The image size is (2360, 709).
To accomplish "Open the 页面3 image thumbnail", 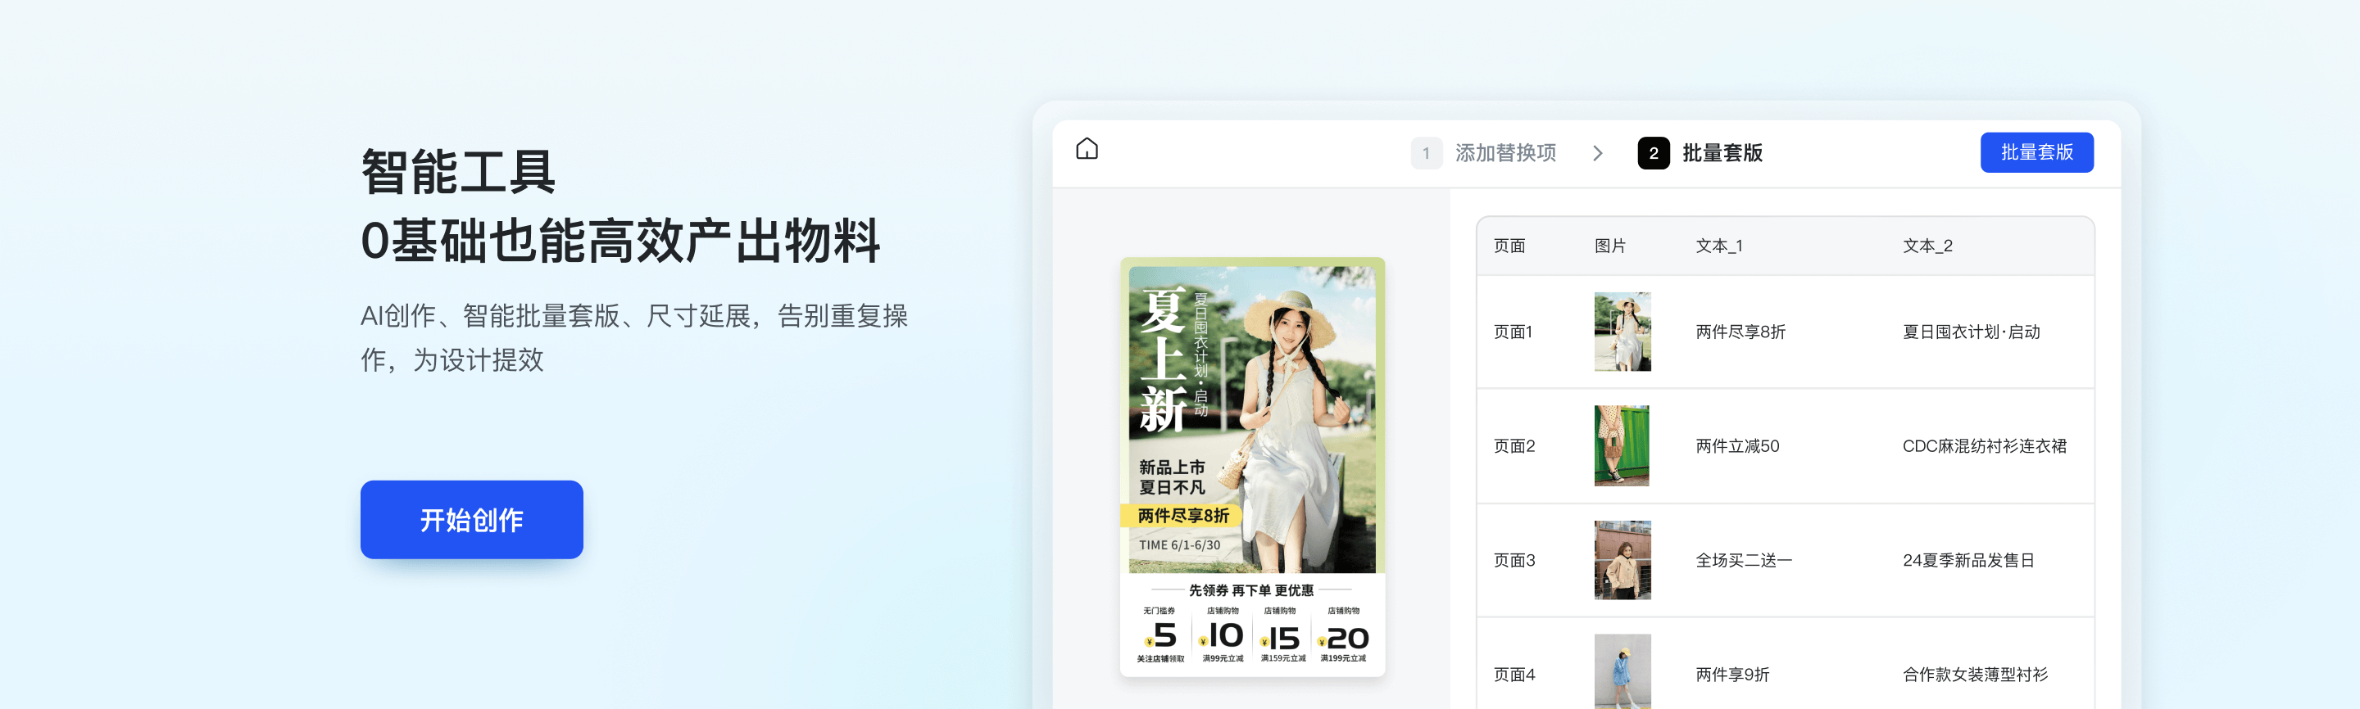I will (1622, 560).
